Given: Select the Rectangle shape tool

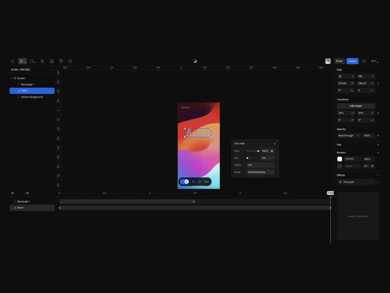Looking at the screenshot, I should click(x=32, y=61).
